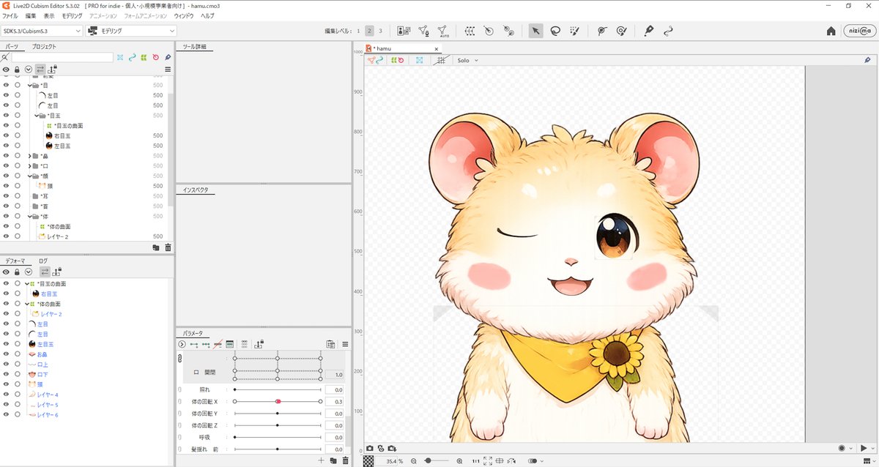Click the 体の回転 Y slider
879x467 pixels.
[278, 414]
